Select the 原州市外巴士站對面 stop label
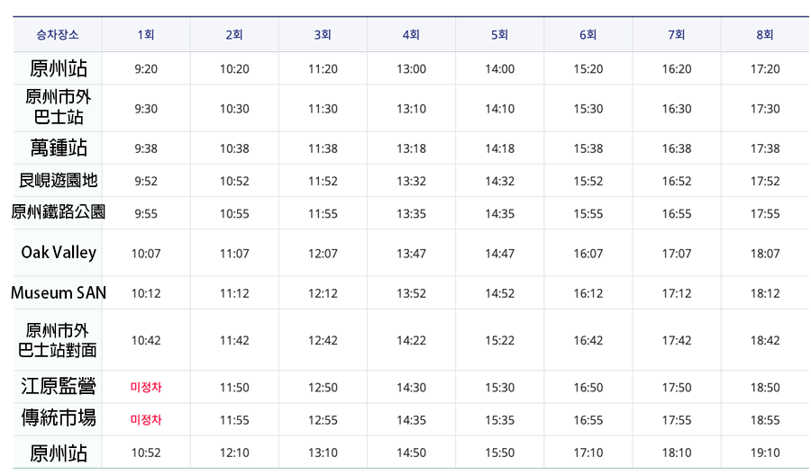This screenshot has height=475, width=811. point(59,339)
